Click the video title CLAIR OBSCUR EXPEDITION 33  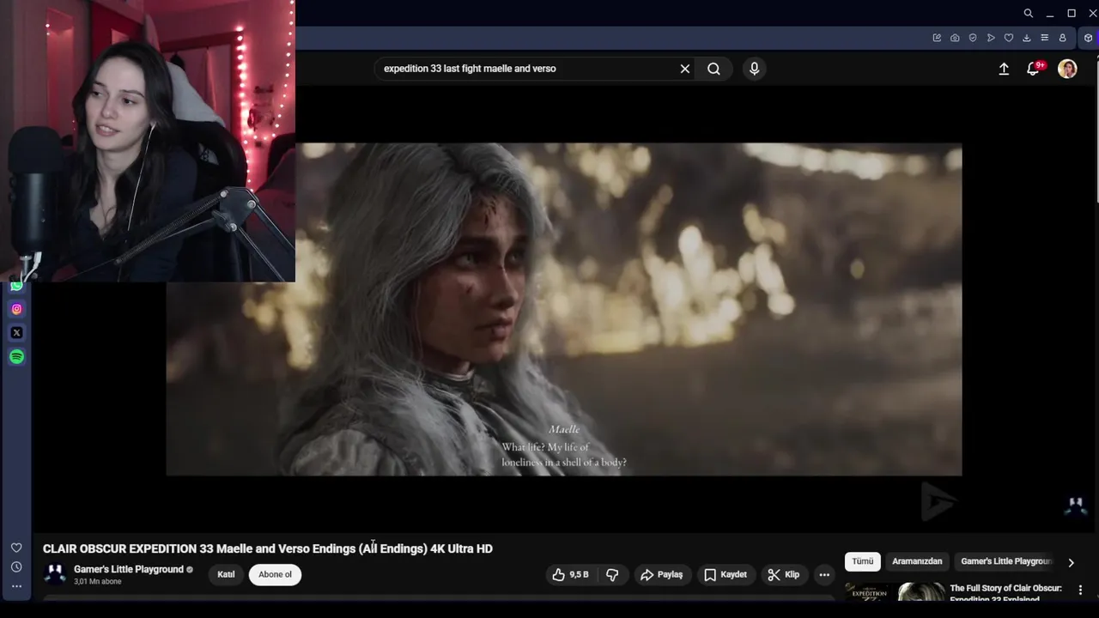click(268, 548)
